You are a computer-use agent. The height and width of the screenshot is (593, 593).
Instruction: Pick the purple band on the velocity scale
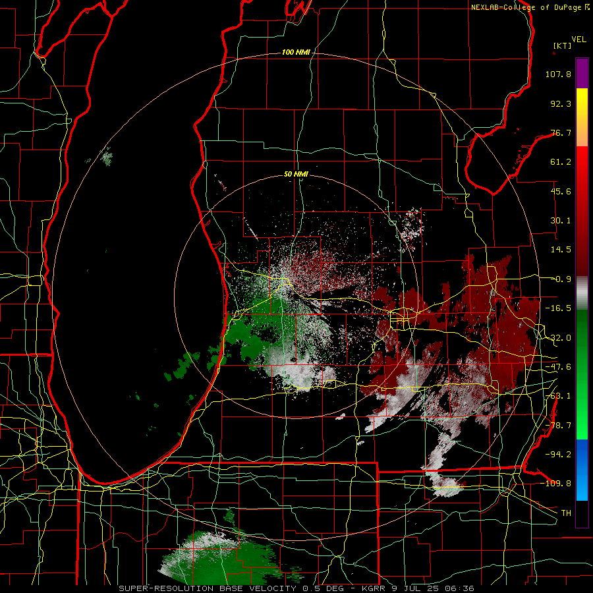click(582, 73)
